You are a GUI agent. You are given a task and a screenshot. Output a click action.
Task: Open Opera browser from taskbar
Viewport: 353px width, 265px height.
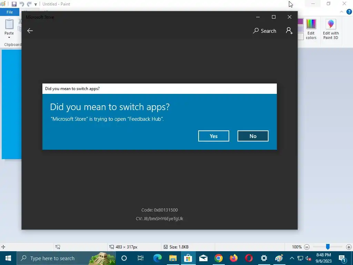coord(249,258)
